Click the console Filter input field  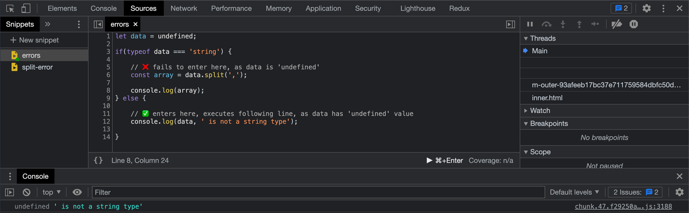(318, 192)
